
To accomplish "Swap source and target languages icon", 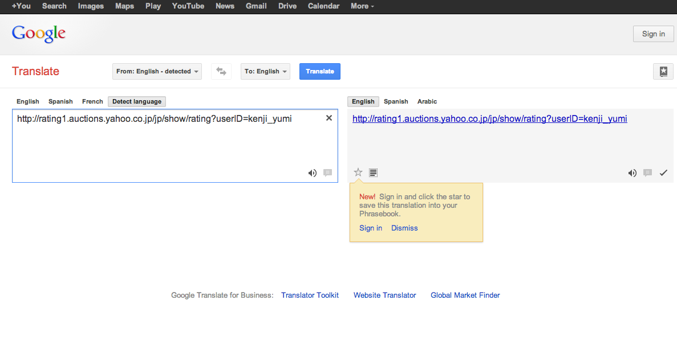I will coord(221,72).
